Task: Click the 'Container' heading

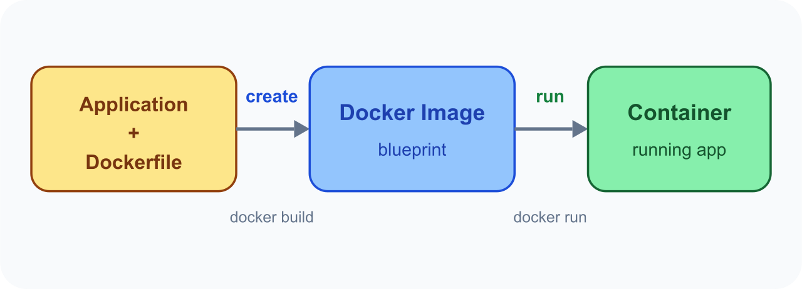Action: click(x=679, y=113)
